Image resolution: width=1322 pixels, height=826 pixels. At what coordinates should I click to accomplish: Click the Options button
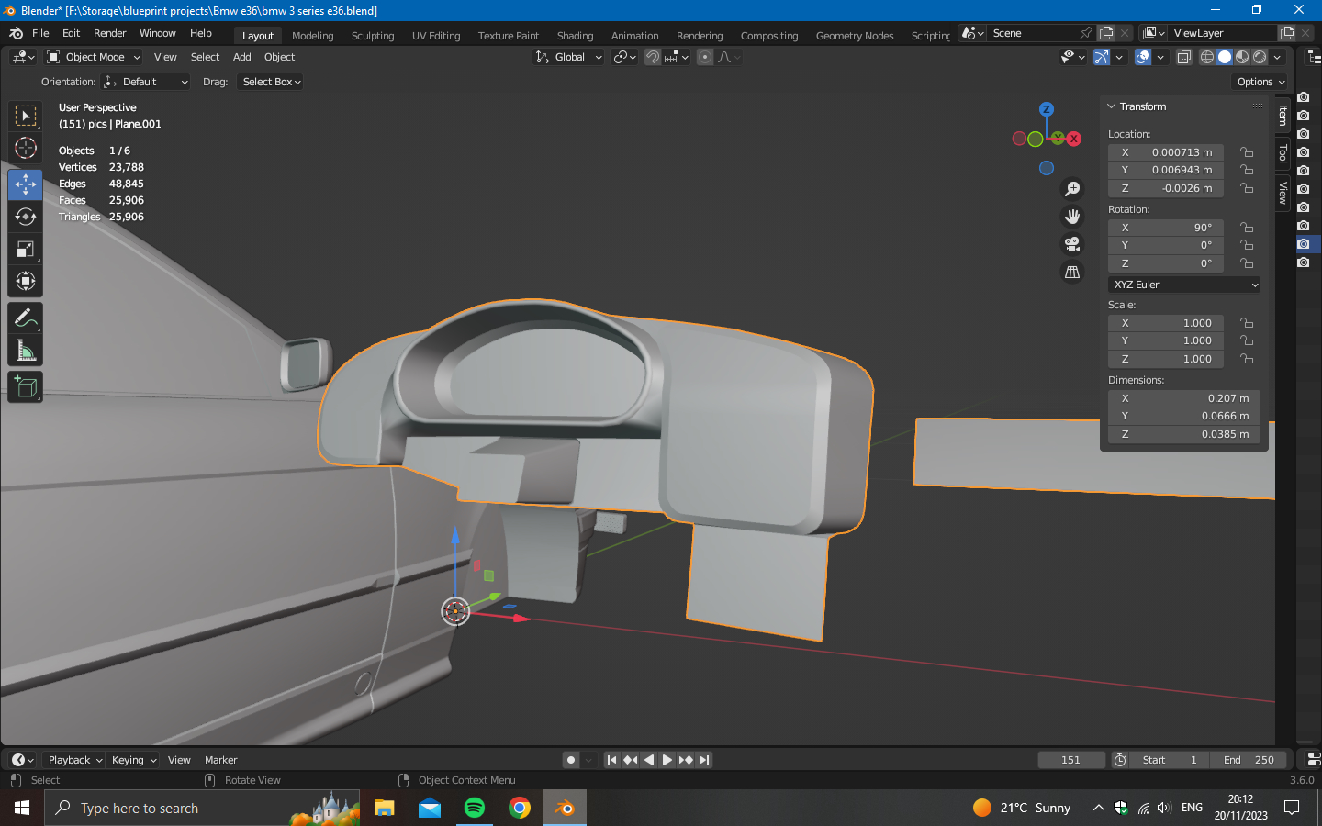(1260, 82)
